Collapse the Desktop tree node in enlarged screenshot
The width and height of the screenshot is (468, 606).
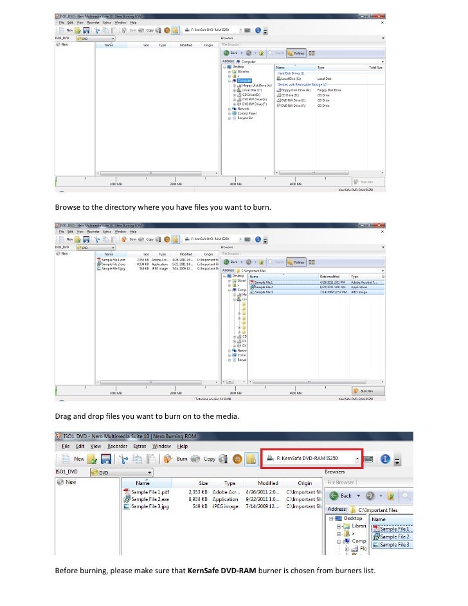pyautogui.click(x=331, y=519)
